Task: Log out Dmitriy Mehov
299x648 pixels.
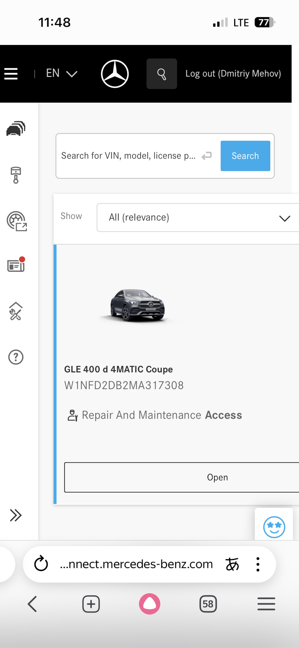Action: pyautogui.click(x=233, y=74)
